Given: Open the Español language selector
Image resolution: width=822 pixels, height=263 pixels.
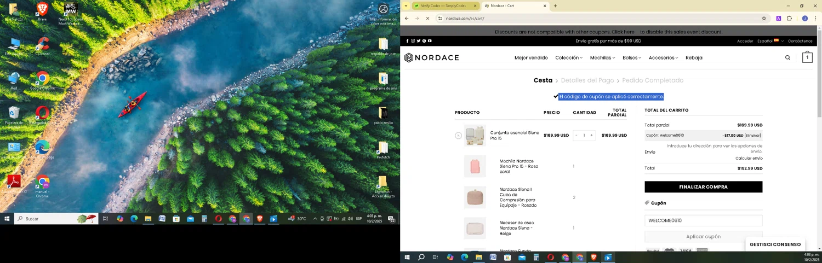Looking at the screenshot, I should click(x=770, y=41).
